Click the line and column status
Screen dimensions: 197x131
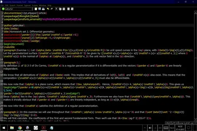pyautogui.click(x=188, y=123)
